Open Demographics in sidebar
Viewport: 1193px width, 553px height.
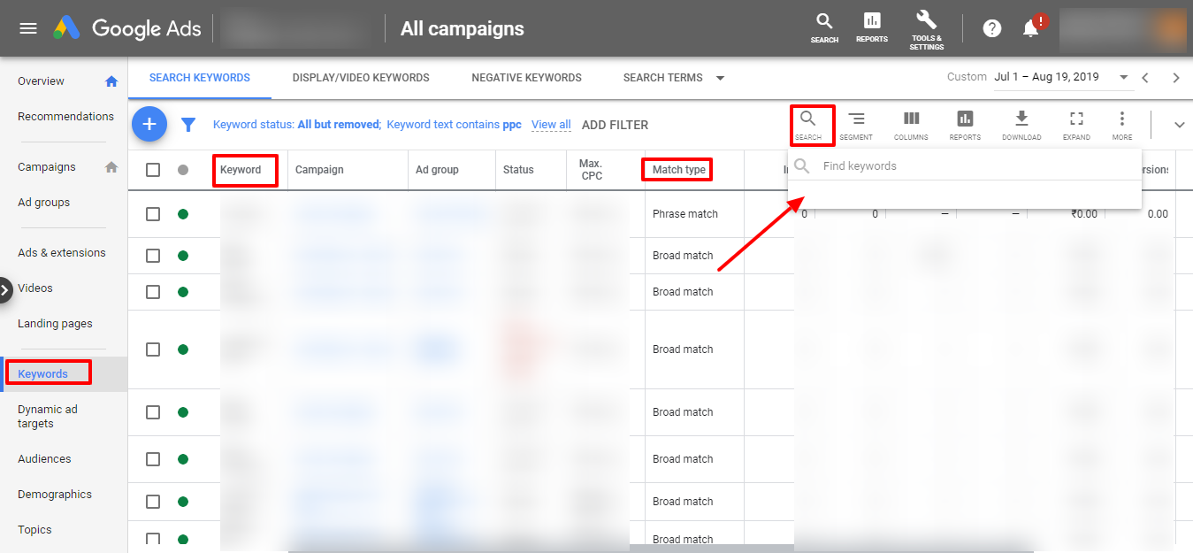55,495
